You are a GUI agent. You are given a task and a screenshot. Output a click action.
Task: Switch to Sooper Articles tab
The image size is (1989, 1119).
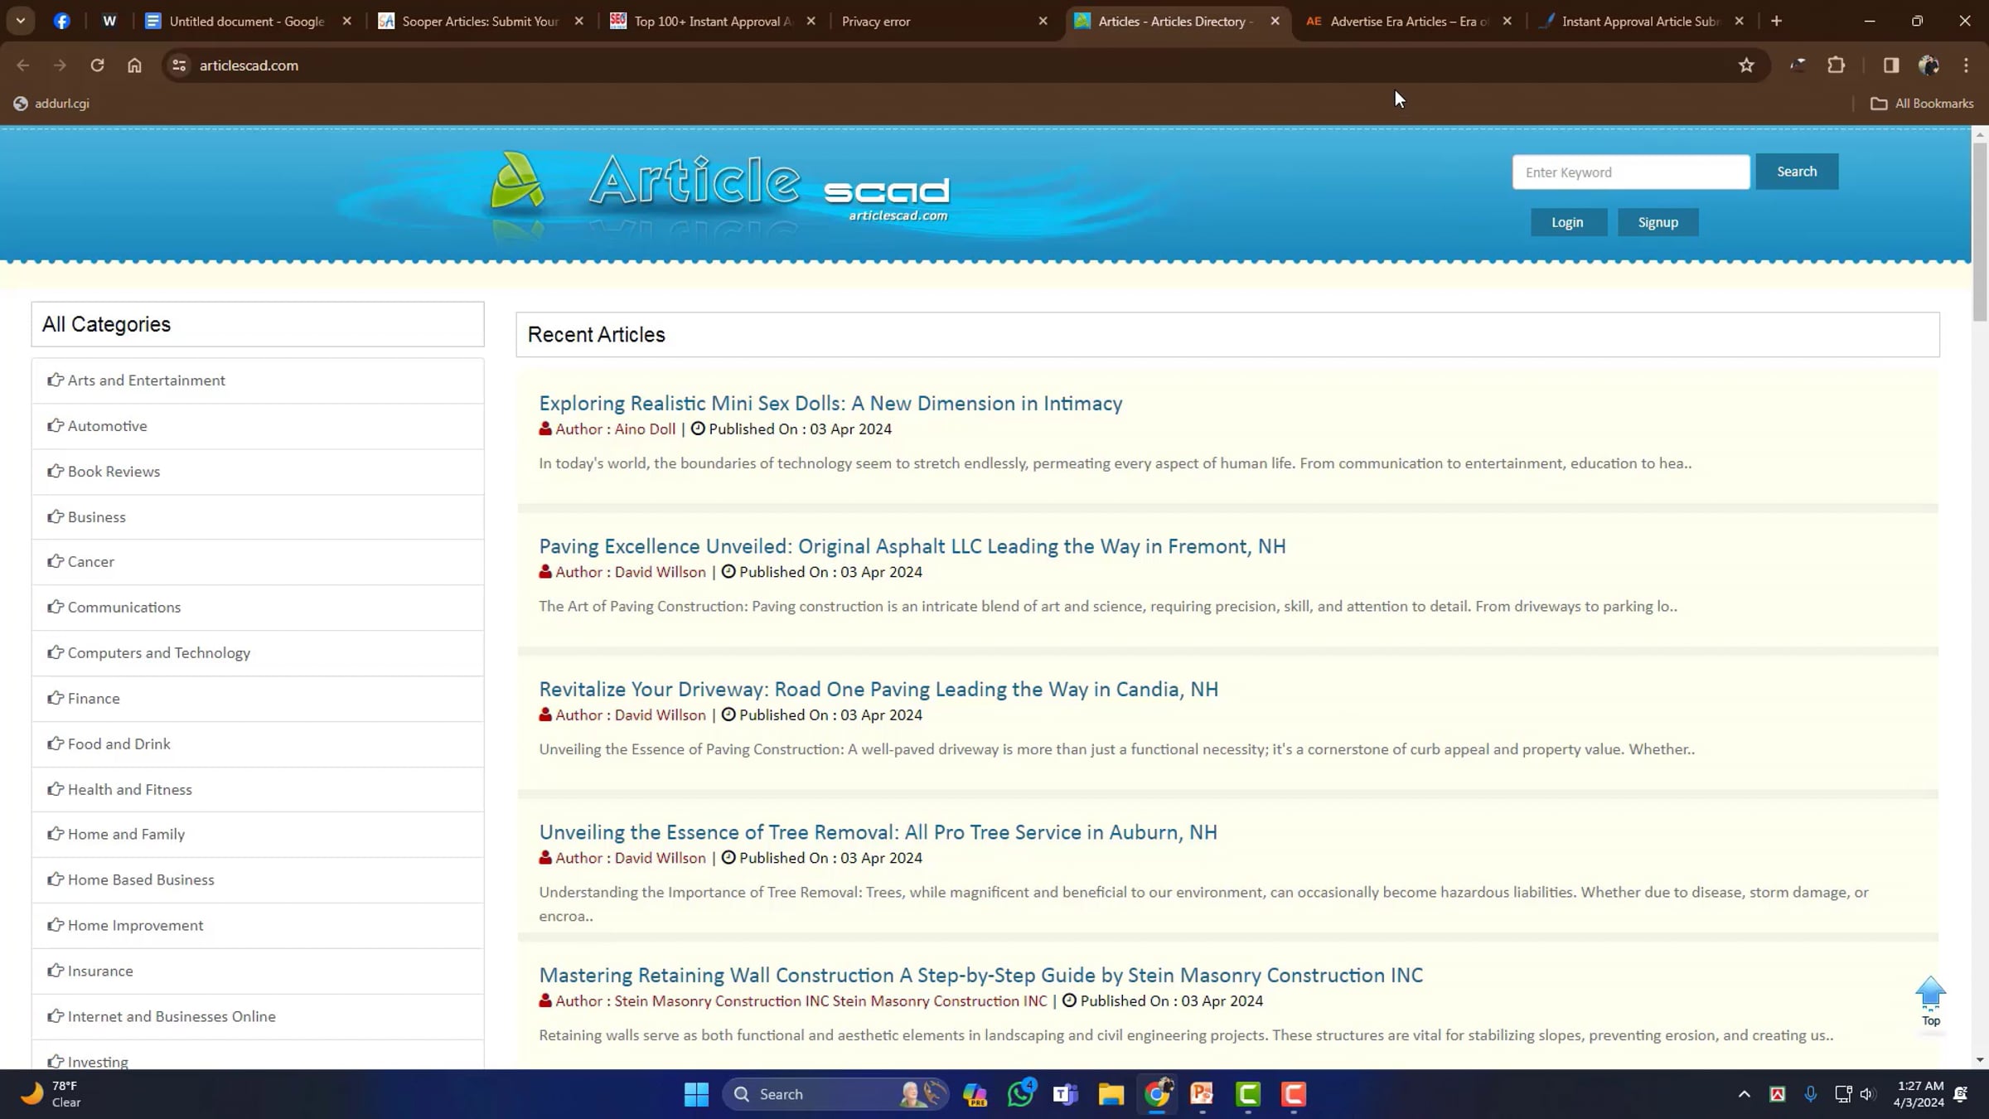(x=479, y=22)
